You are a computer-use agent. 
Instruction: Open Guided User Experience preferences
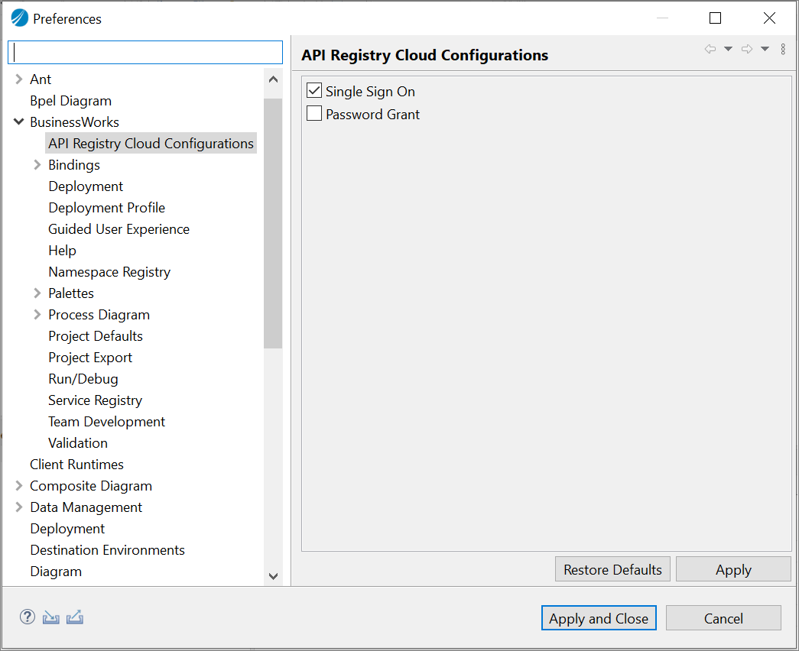[119, 229]
